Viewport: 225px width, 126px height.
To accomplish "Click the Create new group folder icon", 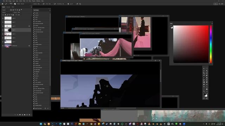I will click(x=25, y=115).
